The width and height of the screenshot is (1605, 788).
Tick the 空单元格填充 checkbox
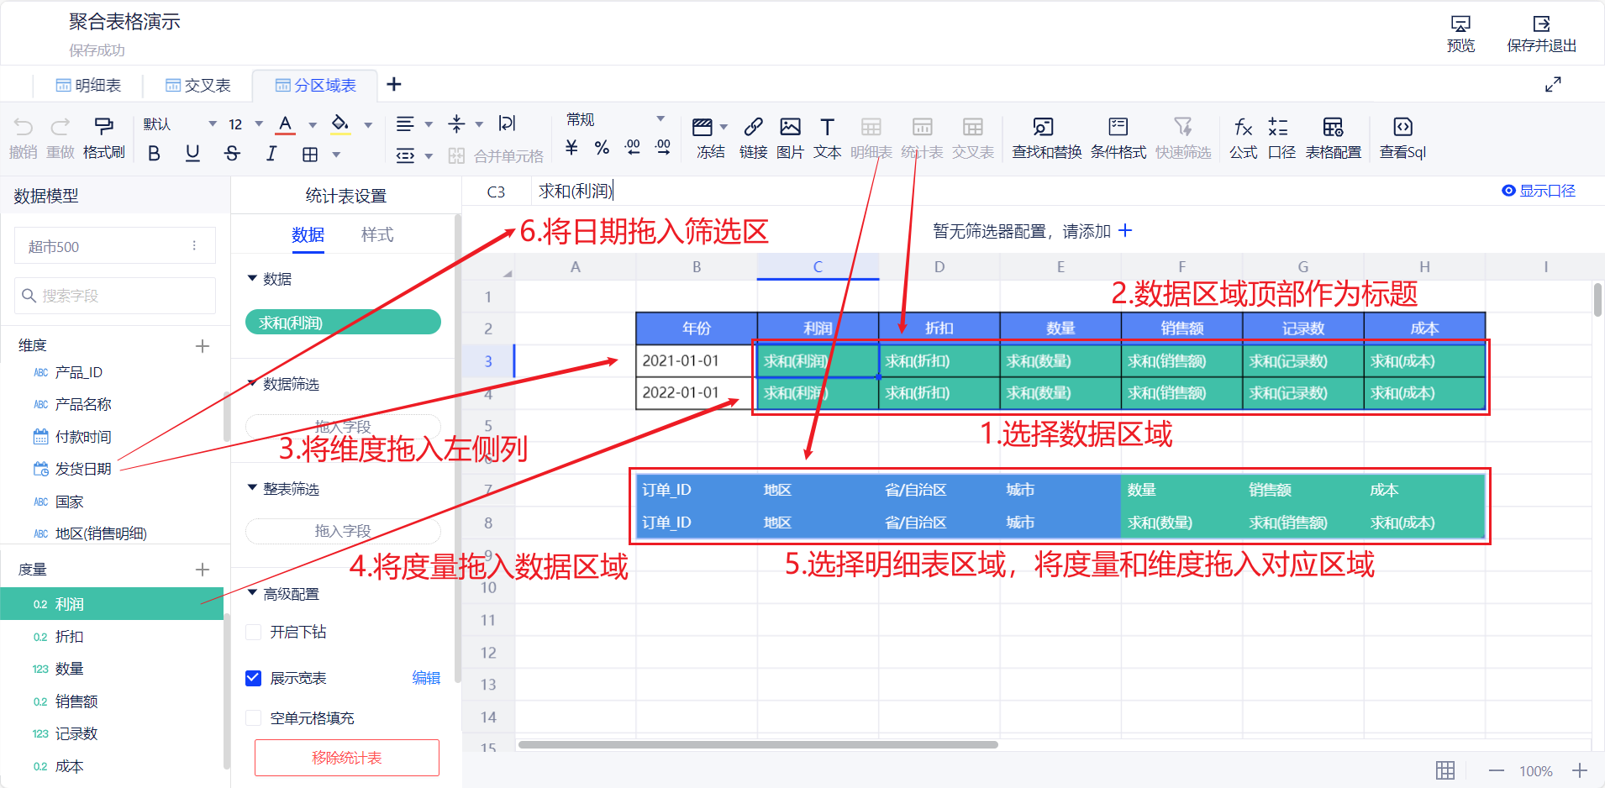pos(253,718)
